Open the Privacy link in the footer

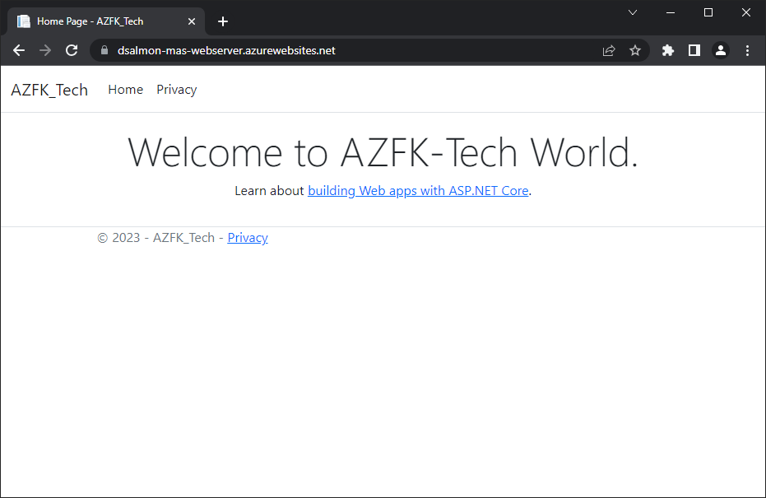point(248,238)
